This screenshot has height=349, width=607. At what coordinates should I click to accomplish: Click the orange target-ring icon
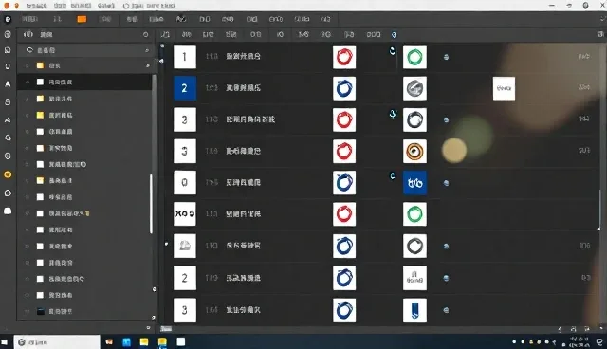(x=414, y=152)
